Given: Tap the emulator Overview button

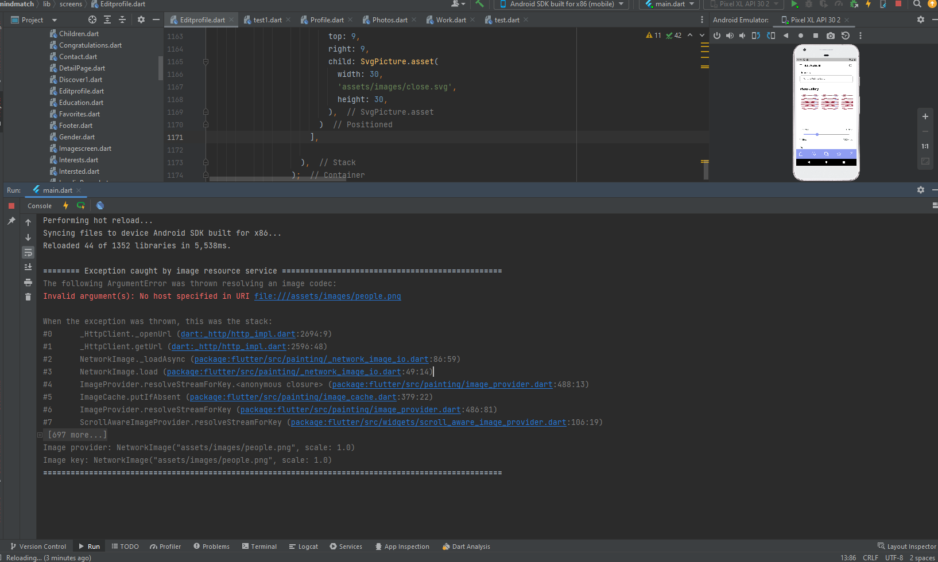Looking at the screenshot, I should [x=816, y=36].
